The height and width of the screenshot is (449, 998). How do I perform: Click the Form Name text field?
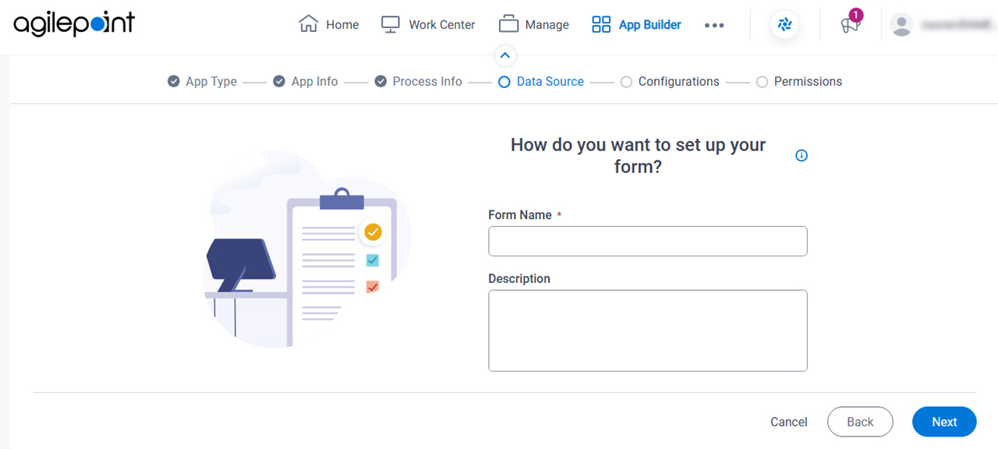648,241
